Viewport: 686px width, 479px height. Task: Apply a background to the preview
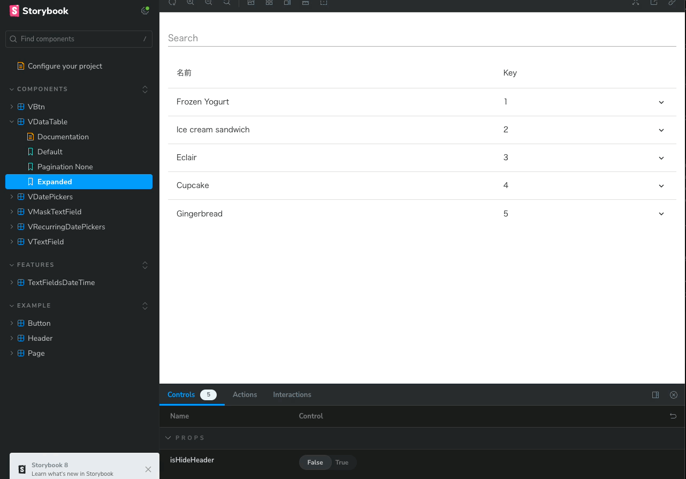tap(251, 3)
